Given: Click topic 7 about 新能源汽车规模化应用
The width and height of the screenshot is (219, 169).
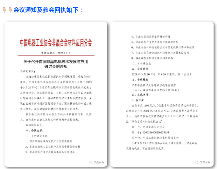Looking at the screenshot, I should tap(160, 53).
